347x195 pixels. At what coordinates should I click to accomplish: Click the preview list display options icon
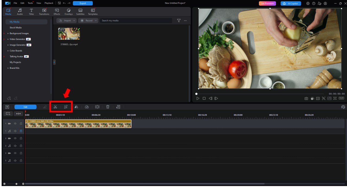318,98
